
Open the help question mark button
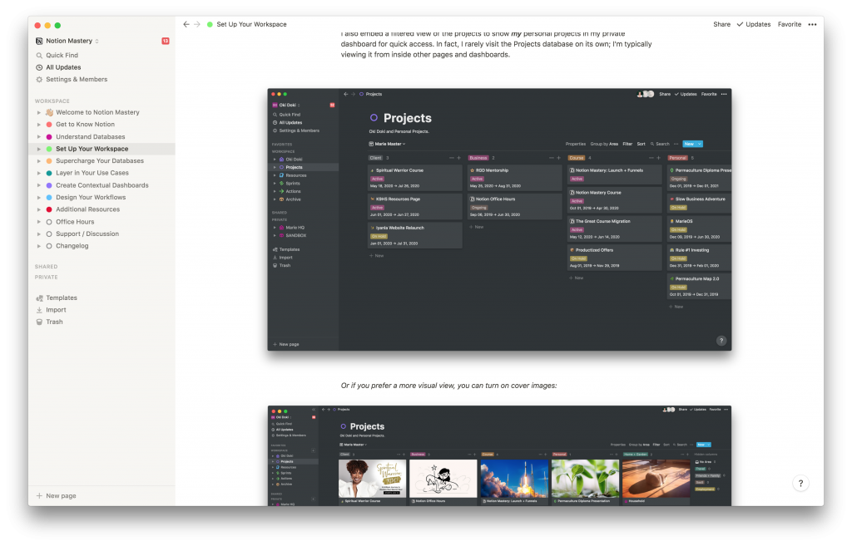800,483
